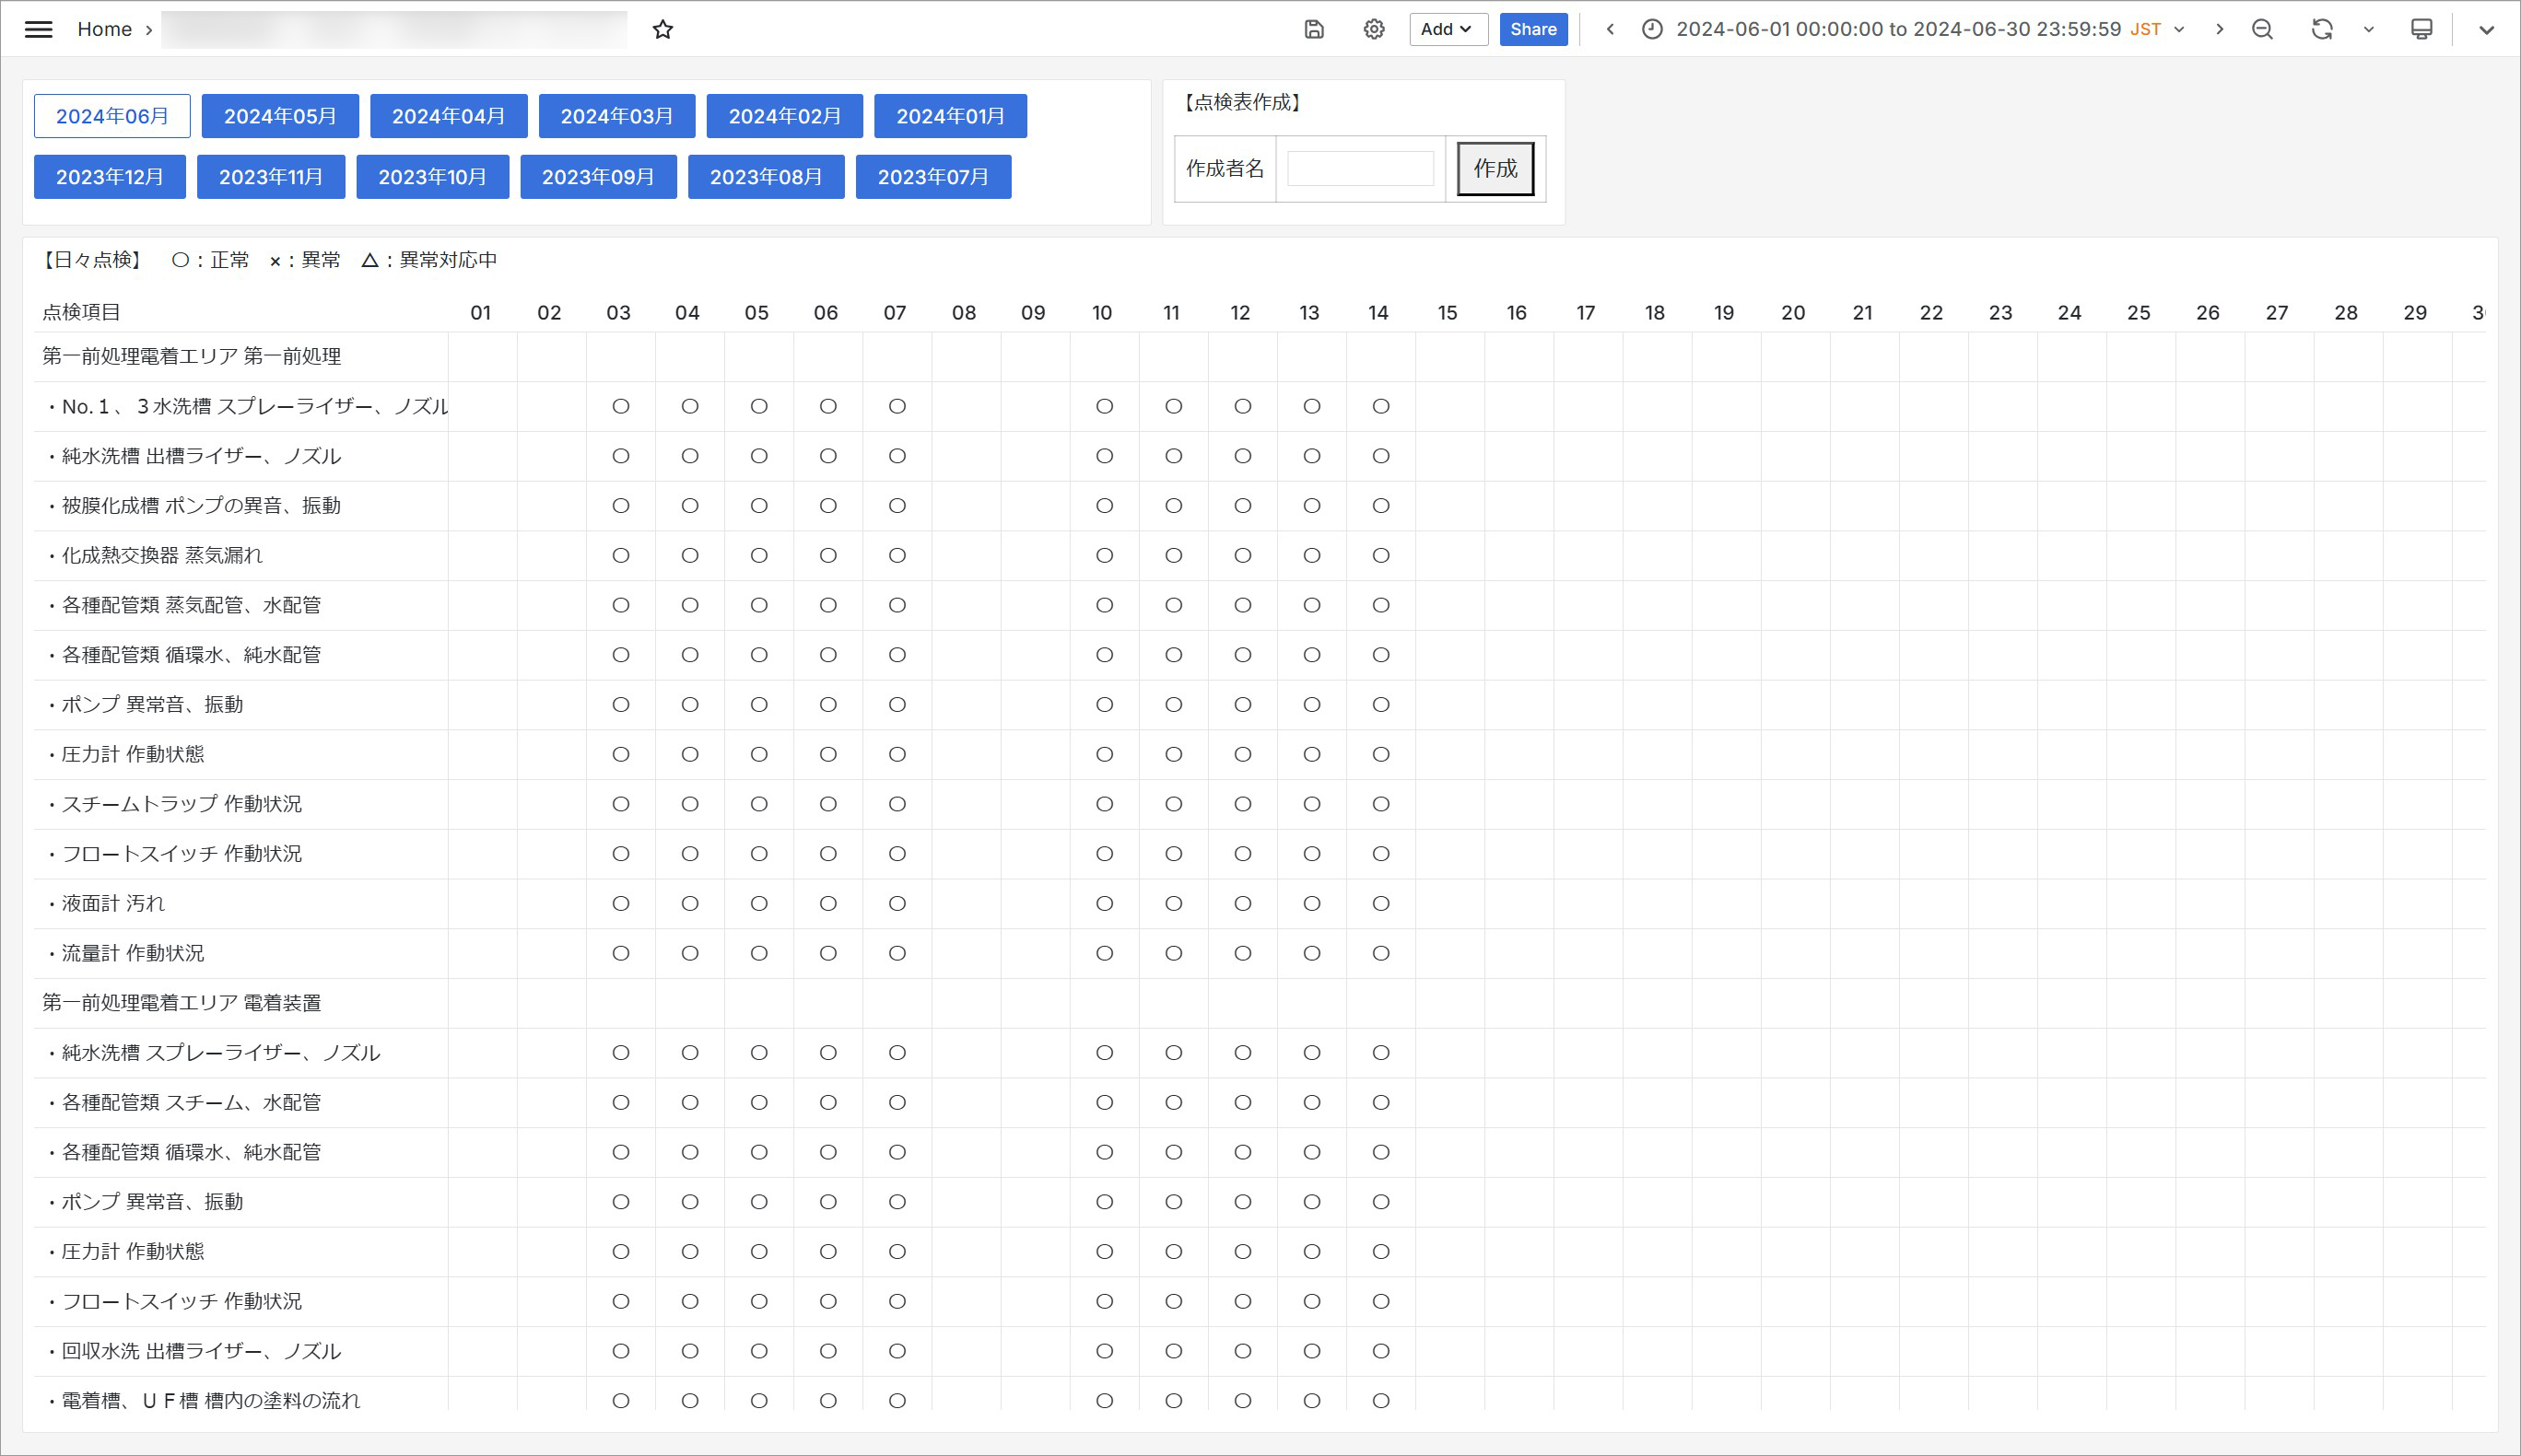The image size is (2521, 1456).
Task: Click the save dashboard icon
Action: [1315, 29]
